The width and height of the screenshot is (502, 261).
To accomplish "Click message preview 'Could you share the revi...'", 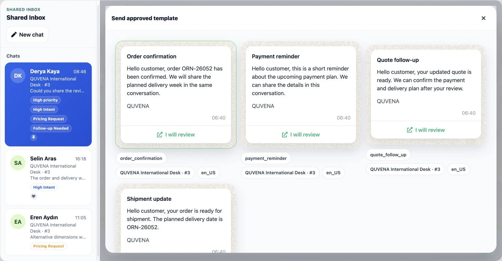I will (57, 91).
